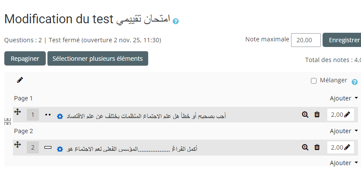Click help icon beside Mélanger
361x181 pixels.
click(355, 82)
